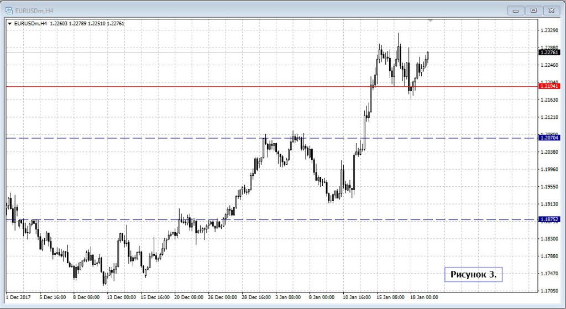Restore down the chart window
The image size is (566, 309).
(x=533, y=10)
